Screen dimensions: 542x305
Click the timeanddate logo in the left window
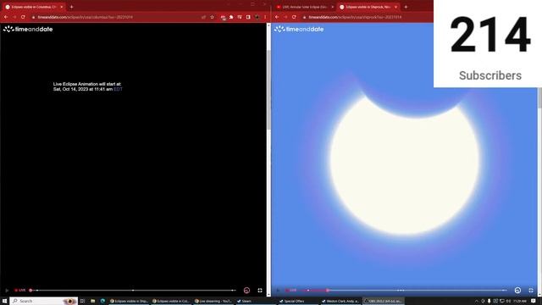[x=28, y=29]
